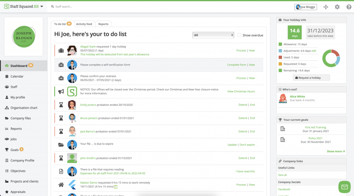This screenshot has height=196, width=354.
Task: Click the Reports chart icon in sidebar
Action: coord(7,129)
